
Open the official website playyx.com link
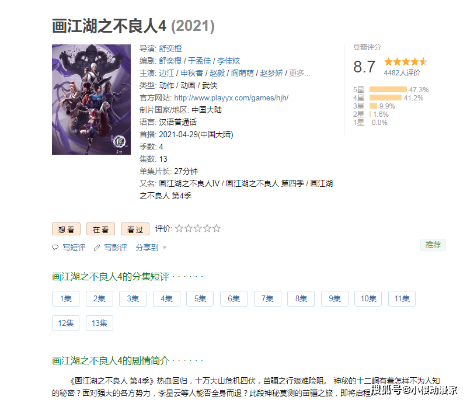coord(231,98)
